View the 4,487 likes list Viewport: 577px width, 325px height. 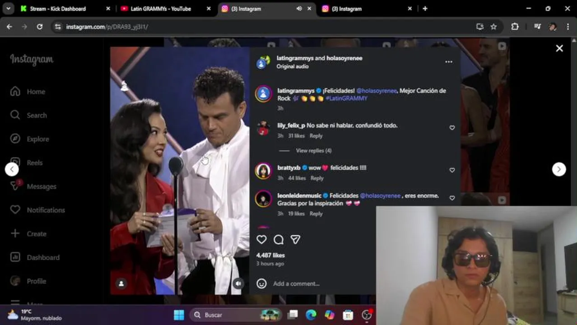[x=270, y=255]
